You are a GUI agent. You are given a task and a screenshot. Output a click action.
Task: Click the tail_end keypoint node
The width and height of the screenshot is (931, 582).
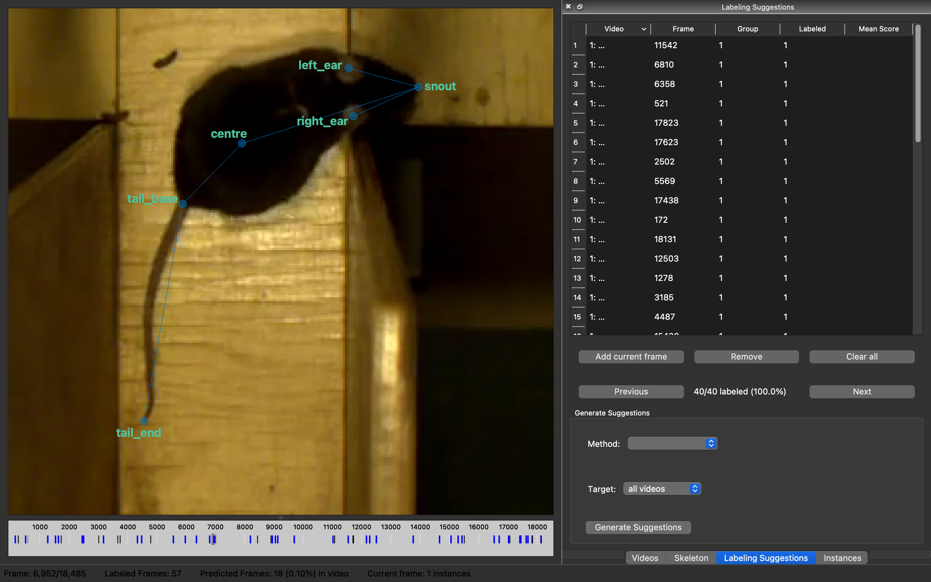(x=144, y=420)
